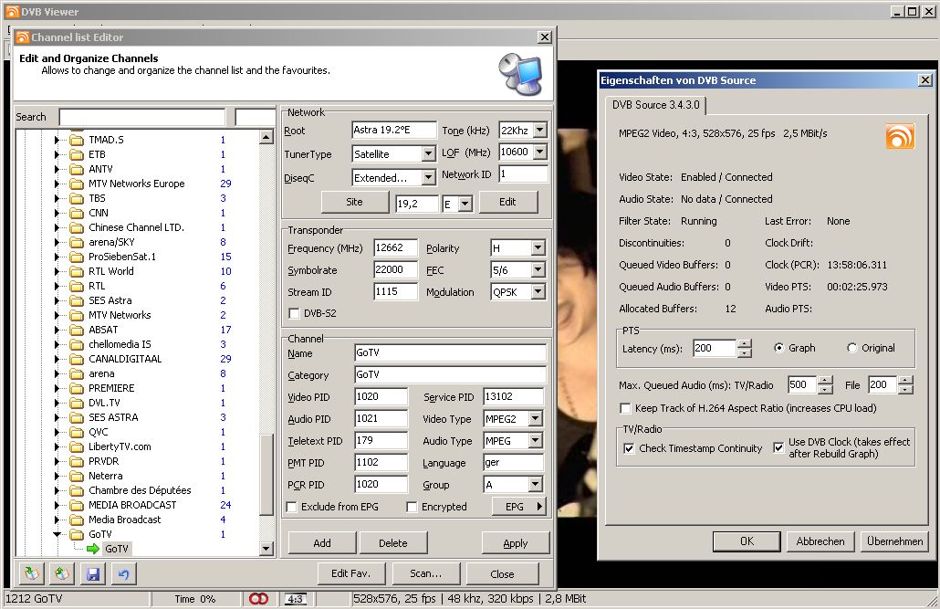The width and height of the screenshot is (940, 609).
Task: Open the TunerType Satellite dropdown
Action: pos(428,154)
